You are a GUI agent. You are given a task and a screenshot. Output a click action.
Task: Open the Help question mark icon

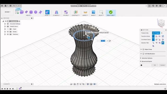tap(160, 6)
